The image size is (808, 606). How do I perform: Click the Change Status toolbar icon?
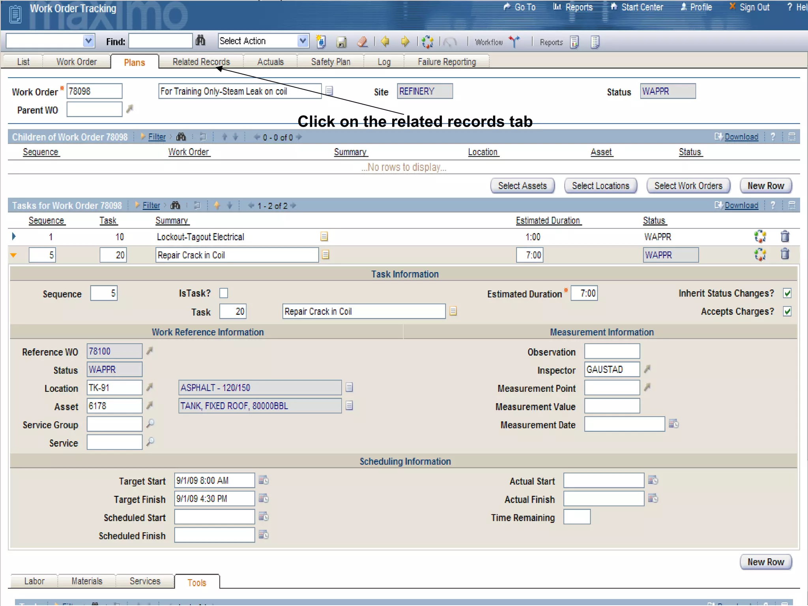(428, 41)
